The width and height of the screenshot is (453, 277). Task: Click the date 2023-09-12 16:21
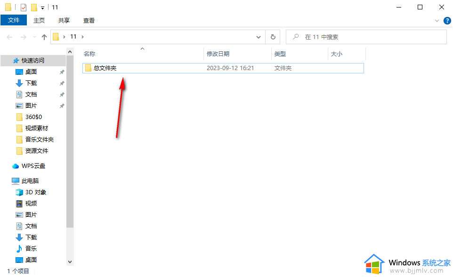[230, 68]
